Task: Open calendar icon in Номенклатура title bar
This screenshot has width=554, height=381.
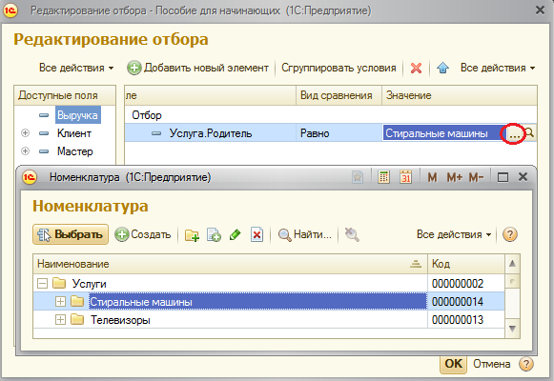Action: (x=405, y=177)
